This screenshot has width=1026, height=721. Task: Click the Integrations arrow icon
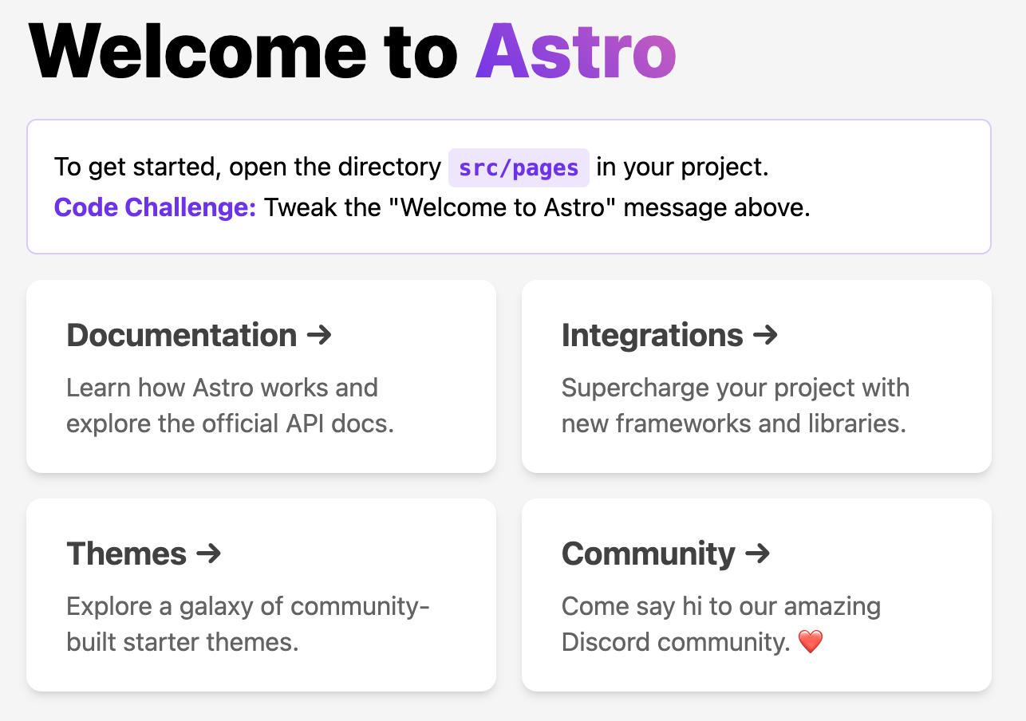(x=766, y=335)
